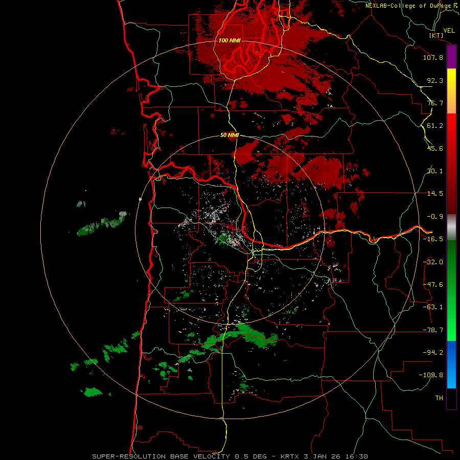
Task: Click the Super-Resolution Base Velocity caption
Action: click(x=230, y=456)
